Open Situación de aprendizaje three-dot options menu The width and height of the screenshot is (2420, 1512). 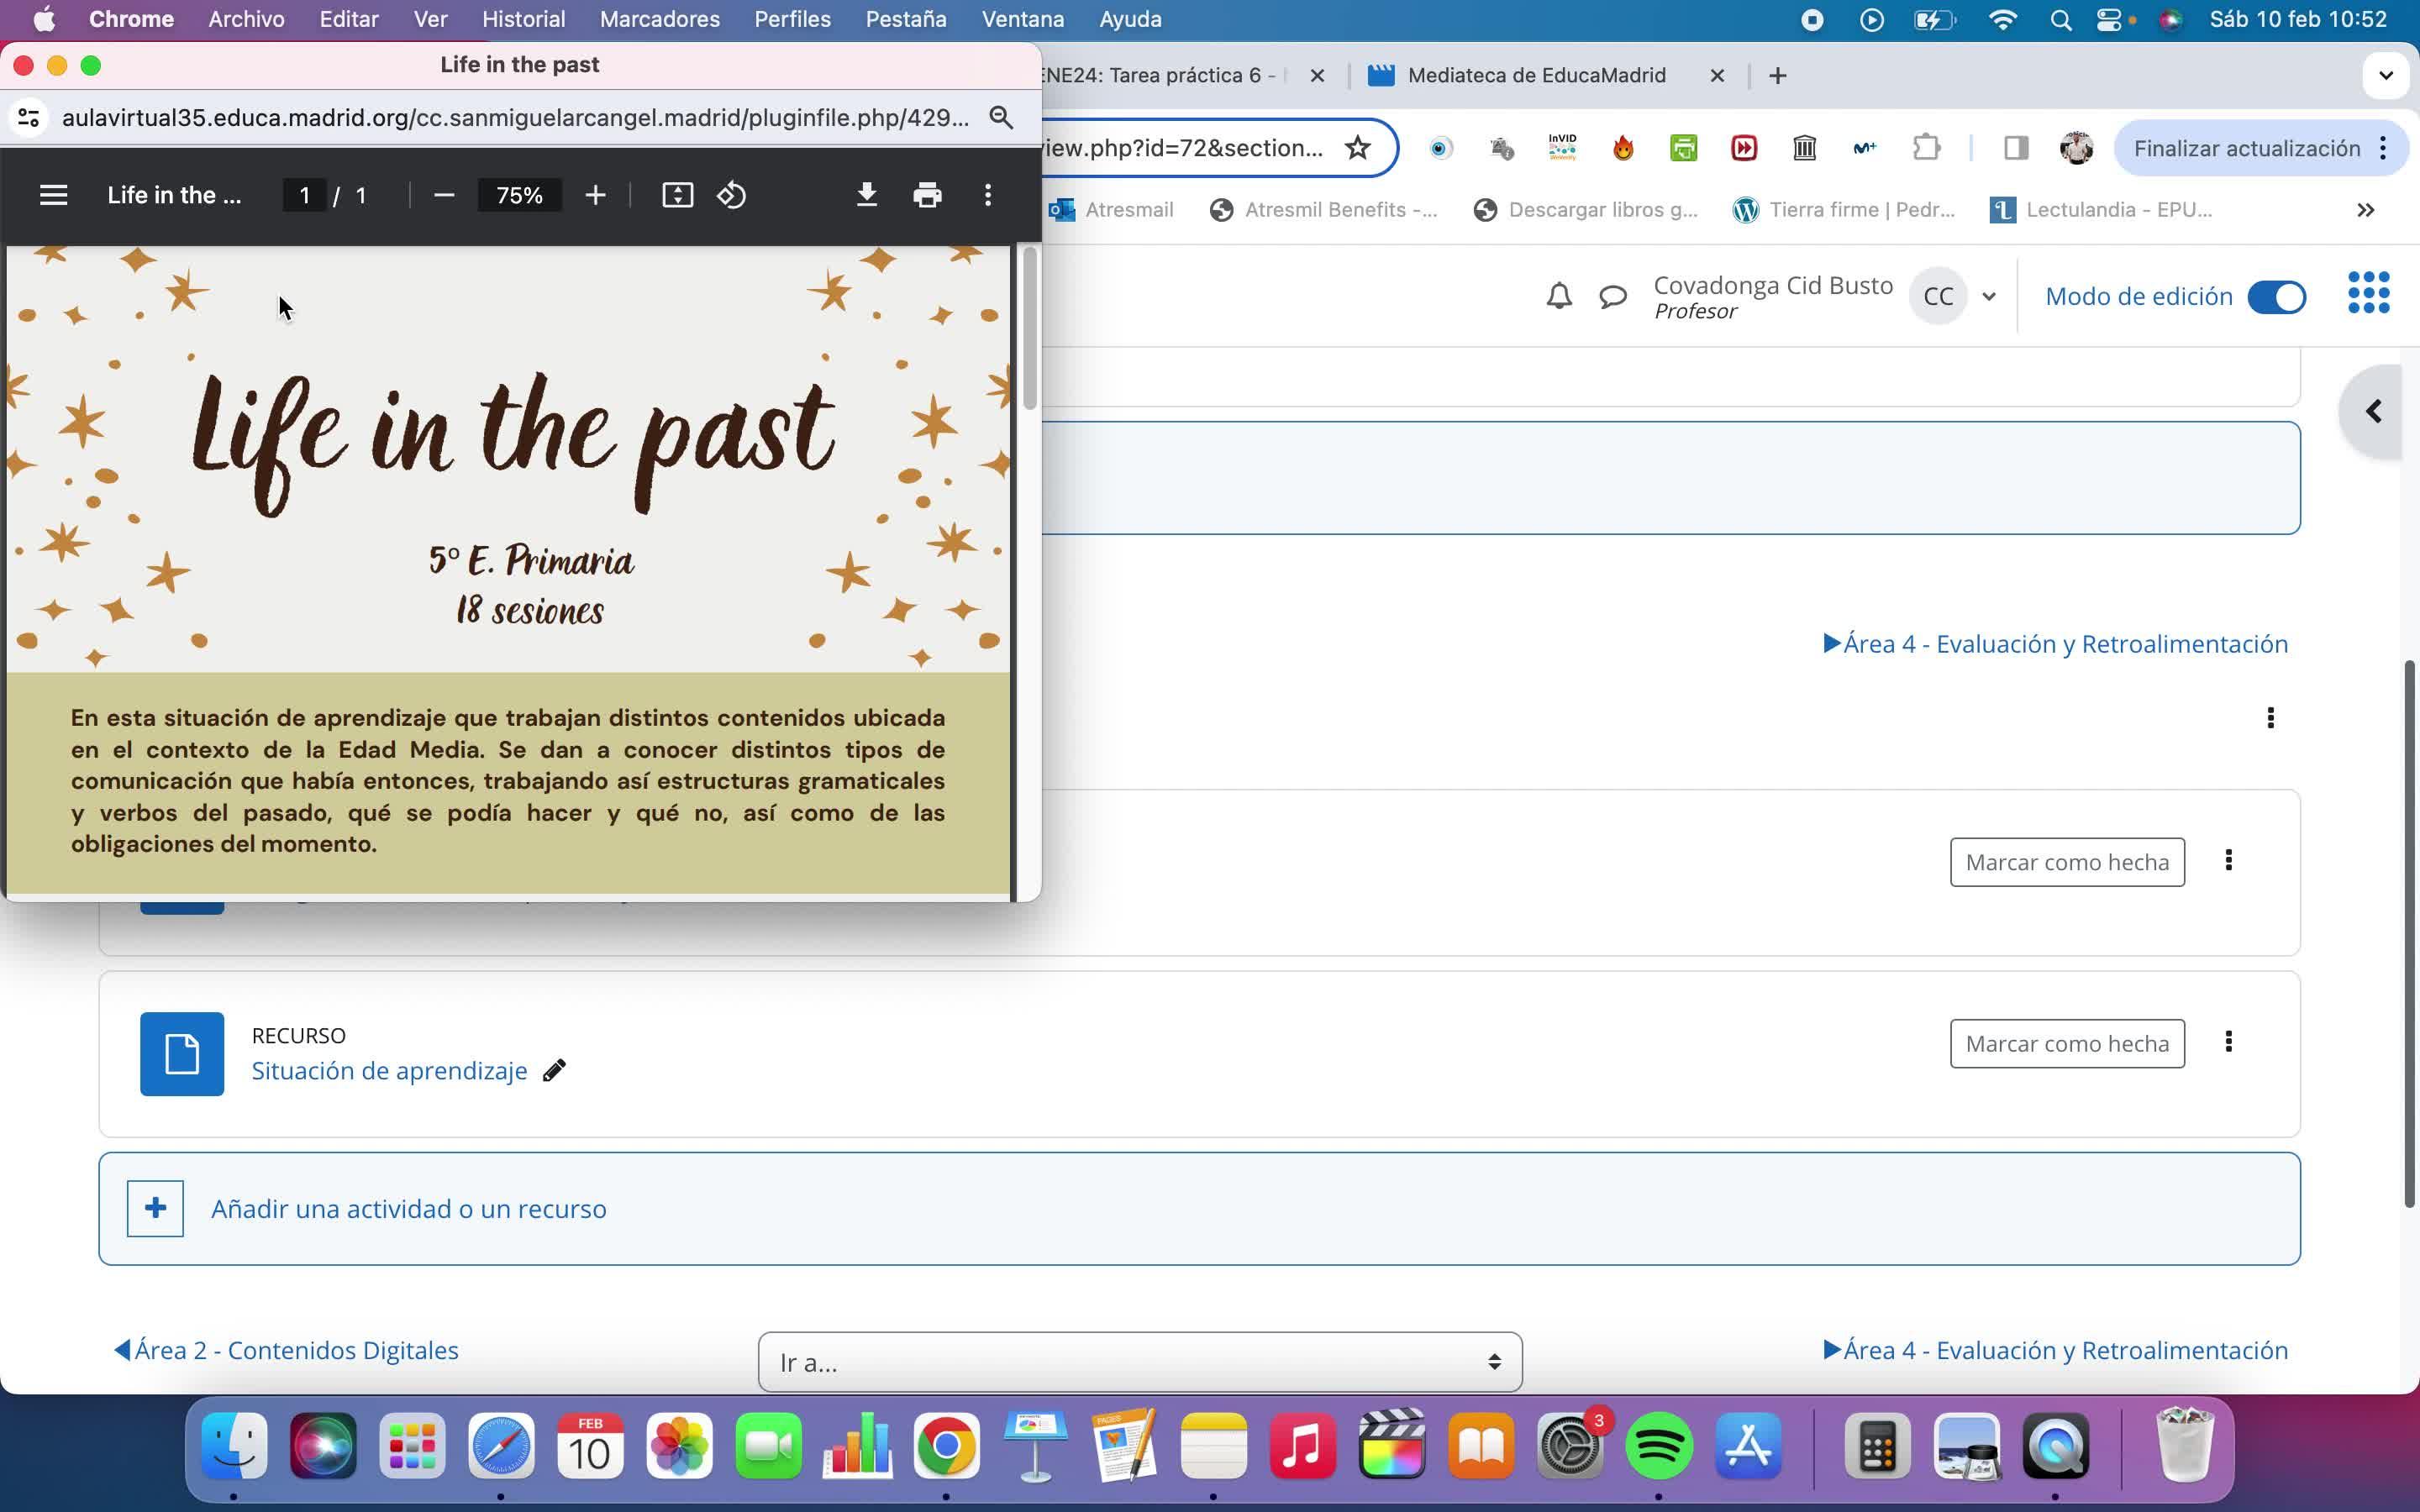coord(2228,1042)
